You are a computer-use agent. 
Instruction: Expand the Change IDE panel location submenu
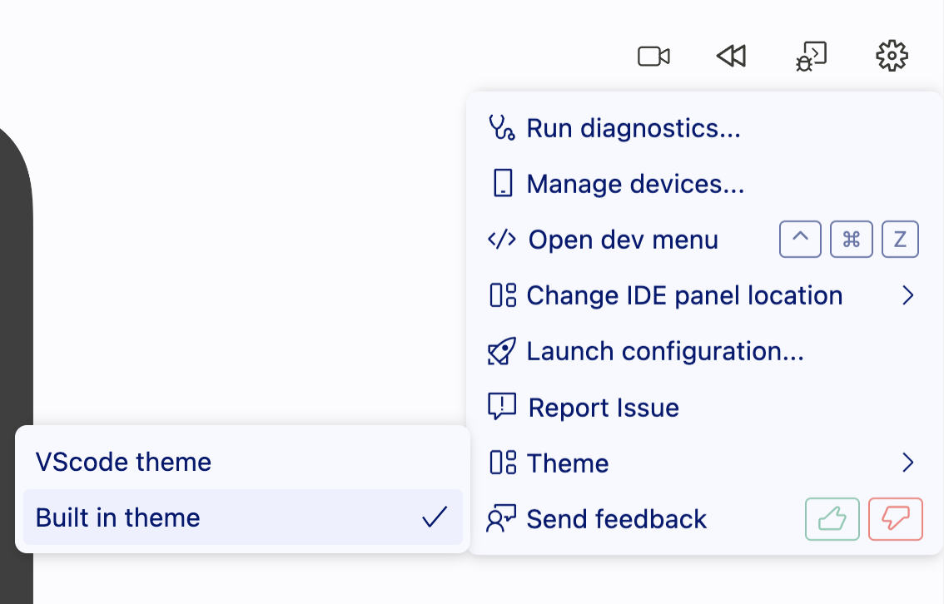point(683,295)
